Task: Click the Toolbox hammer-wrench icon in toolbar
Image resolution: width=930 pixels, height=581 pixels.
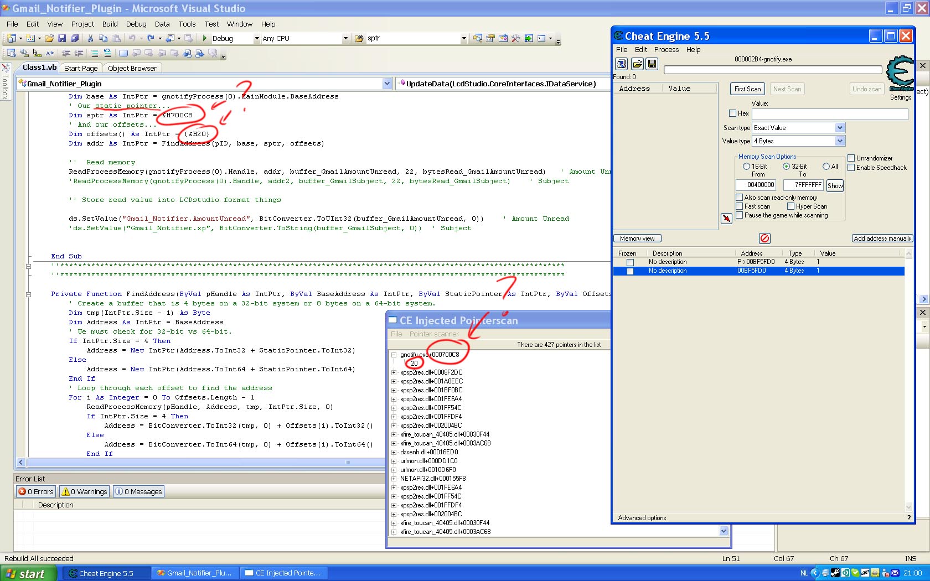Action: (x=515, y=38)
